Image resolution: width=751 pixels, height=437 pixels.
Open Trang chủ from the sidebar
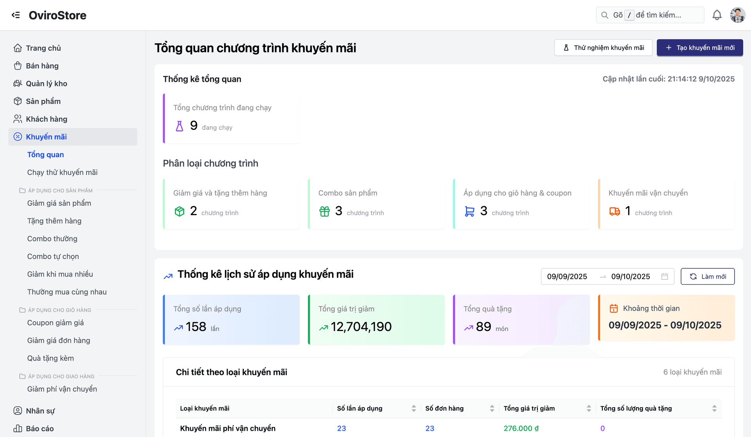43,48
